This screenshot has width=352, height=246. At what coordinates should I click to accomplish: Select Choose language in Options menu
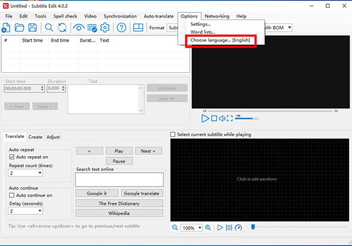(x=220, y=40)
